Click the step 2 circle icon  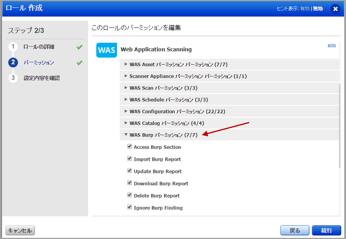(13, 62)
